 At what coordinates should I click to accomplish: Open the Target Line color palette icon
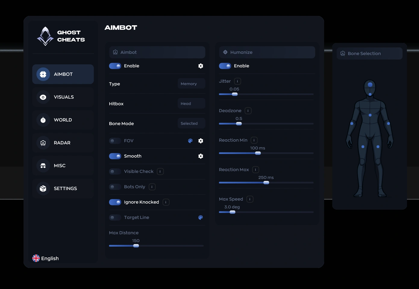coord(201,217)
